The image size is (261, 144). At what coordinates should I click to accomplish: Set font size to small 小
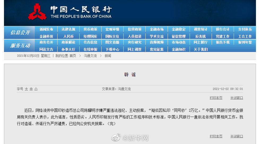36,89
